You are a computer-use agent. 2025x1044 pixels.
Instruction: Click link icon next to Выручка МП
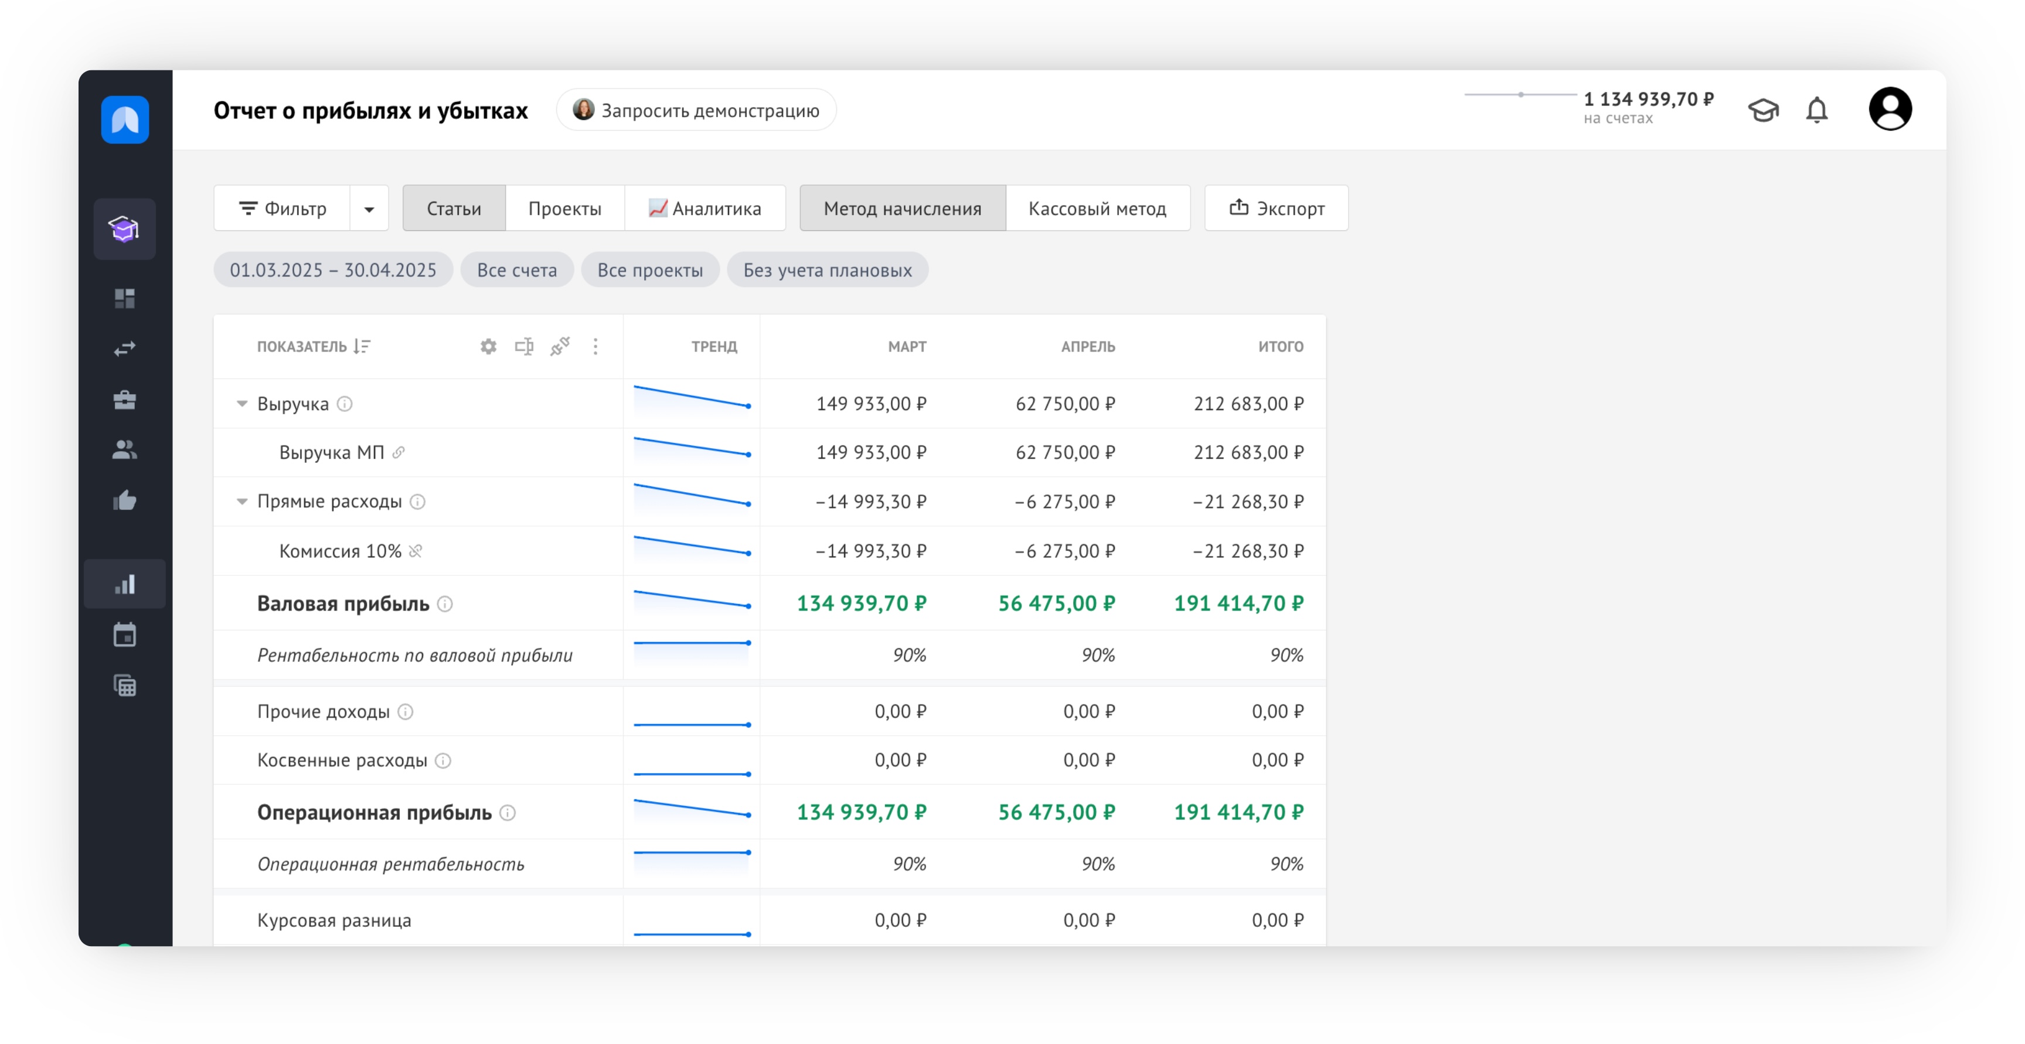tap(399, 452)
